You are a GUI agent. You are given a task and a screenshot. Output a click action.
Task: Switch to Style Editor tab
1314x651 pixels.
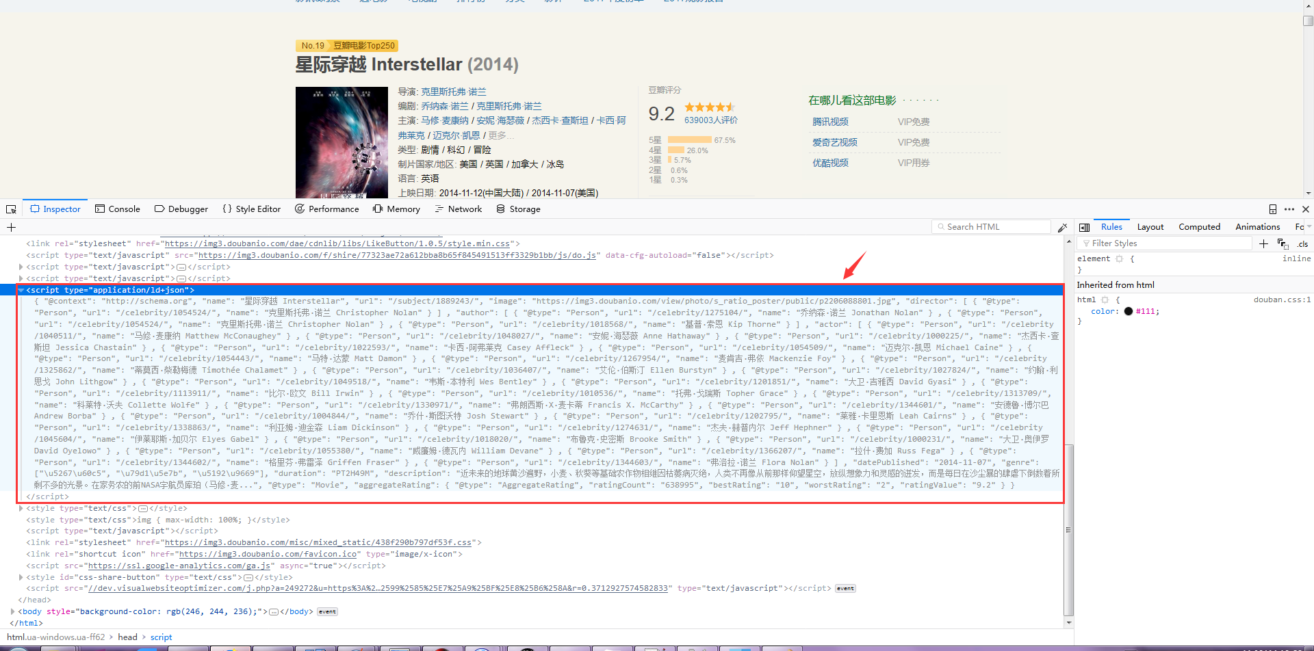coord(251,209)
